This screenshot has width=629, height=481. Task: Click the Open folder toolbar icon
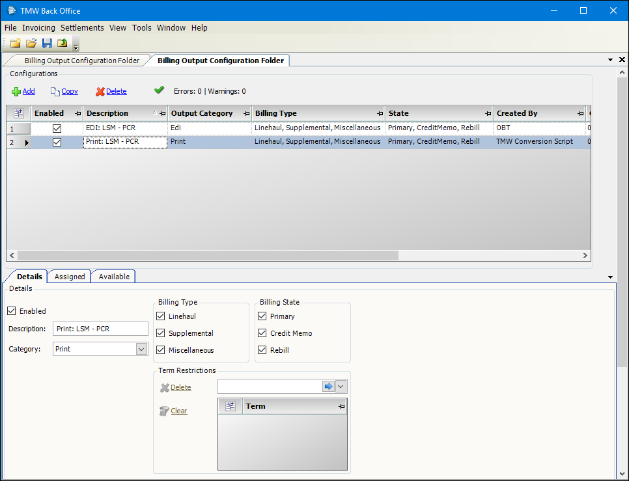(31, 43)
